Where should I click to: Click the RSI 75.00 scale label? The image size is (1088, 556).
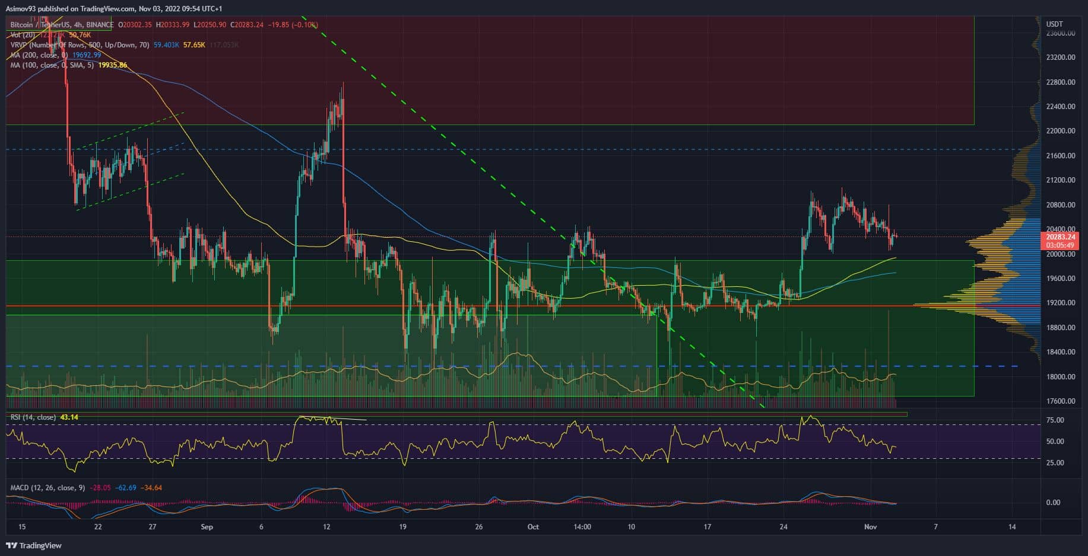pos(1055,420)
